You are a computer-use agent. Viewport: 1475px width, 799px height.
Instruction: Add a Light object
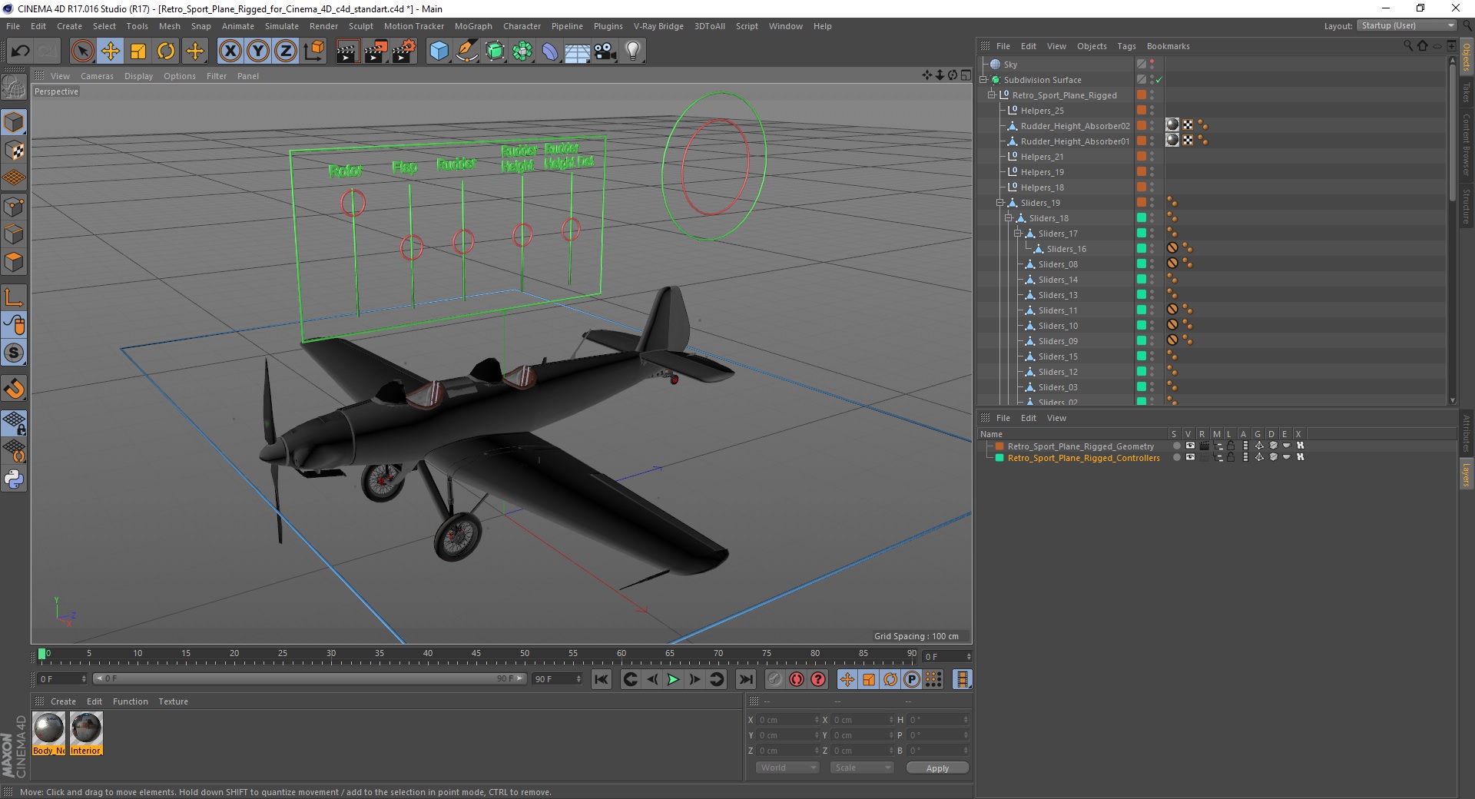pyautogui.click(x=633, y=51)
